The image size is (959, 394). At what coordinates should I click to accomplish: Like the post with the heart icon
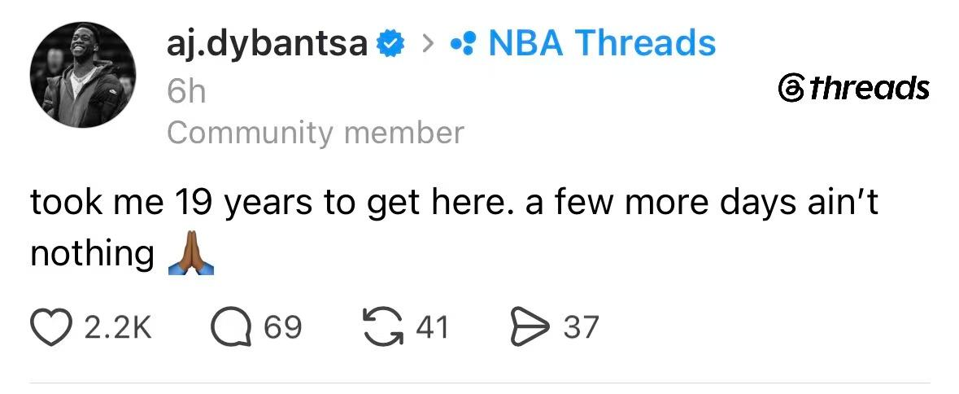50,327
